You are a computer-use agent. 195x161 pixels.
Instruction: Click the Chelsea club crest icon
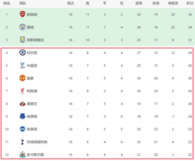tap(22, 53)
